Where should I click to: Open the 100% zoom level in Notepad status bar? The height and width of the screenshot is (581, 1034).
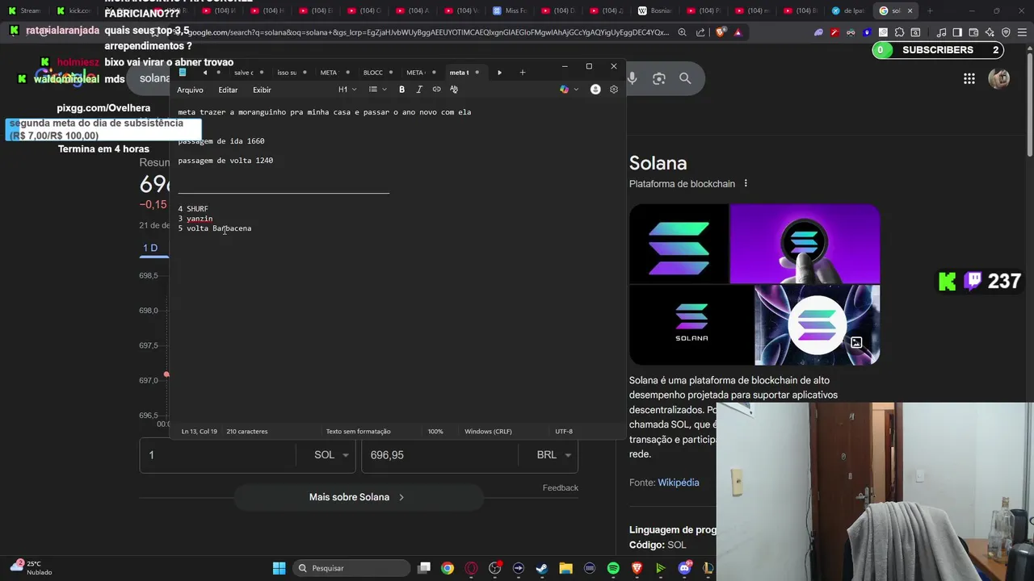pyautogui.click(x=435, y=432)
